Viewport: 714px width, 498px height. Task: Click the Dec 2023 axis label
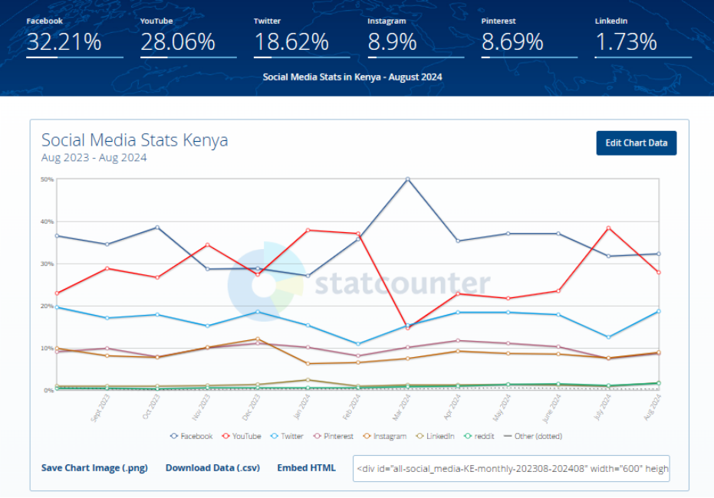252,407
